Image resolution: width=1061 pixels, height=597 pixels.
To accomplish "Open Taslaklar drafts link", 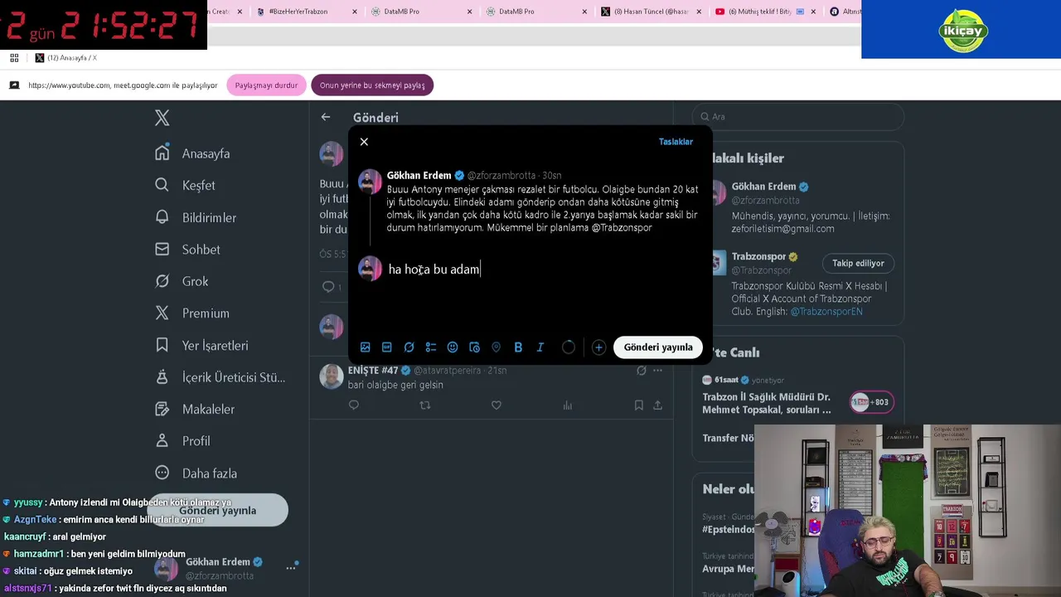I will [x=676, y=142].
